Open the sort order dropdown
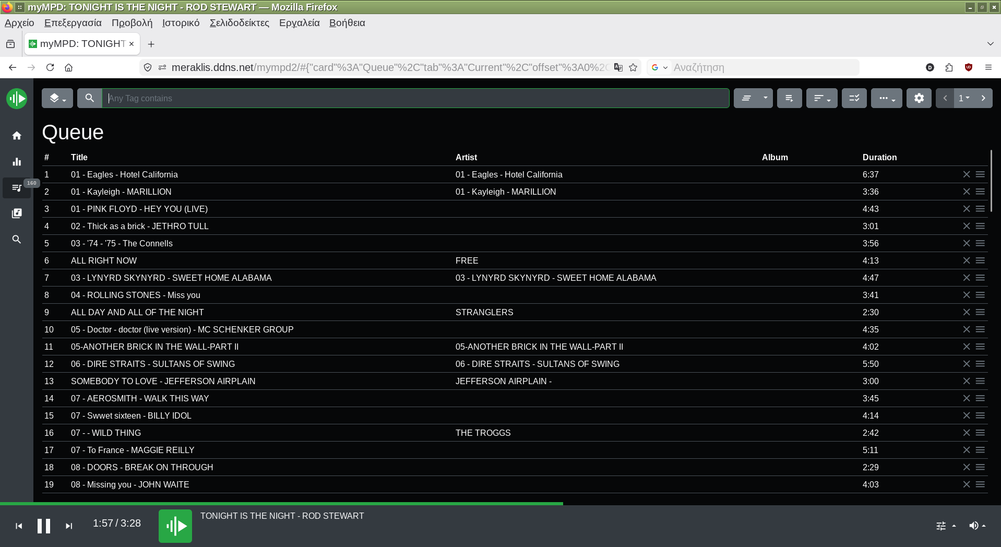1001x547 pixels. 821,98
